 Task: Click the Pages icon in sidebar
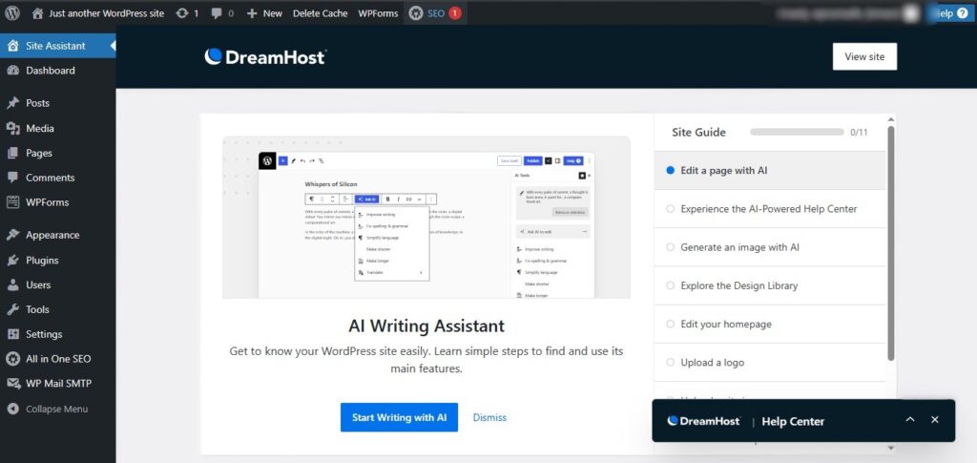[12, 153]
